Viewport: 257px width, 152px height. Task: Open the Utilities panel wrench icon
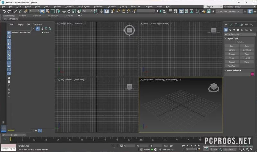(252, 25)
